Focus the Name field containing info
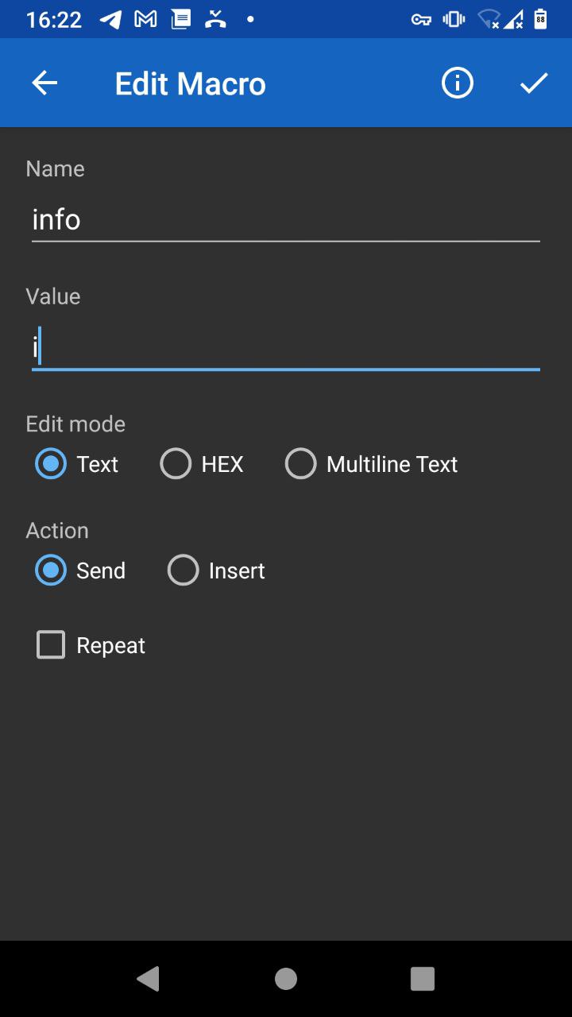This screenshot has height=1017, width=572. click(286, 220)
